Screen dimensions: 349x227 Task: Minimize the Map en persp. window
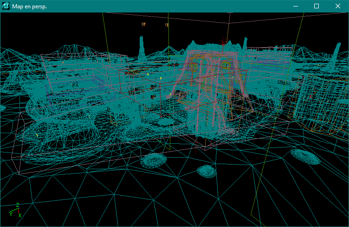(296, 6)
